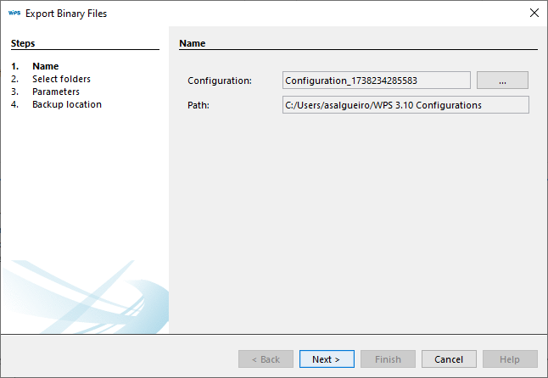Open Help for this wizard

point(510,359)
